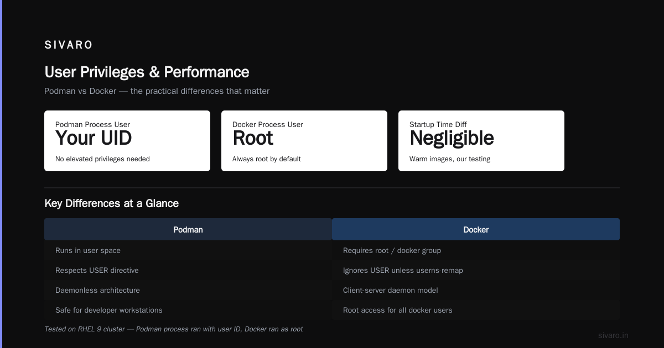Click the "Runs in user space" row
The width and height of the screenshot is (664, 348).
(x=188, y=251)
